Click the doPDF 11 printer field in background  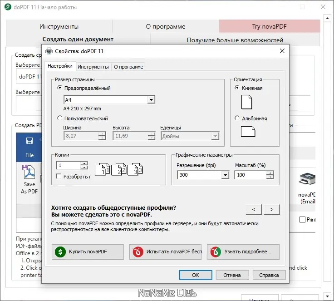(x=29, y=77)
